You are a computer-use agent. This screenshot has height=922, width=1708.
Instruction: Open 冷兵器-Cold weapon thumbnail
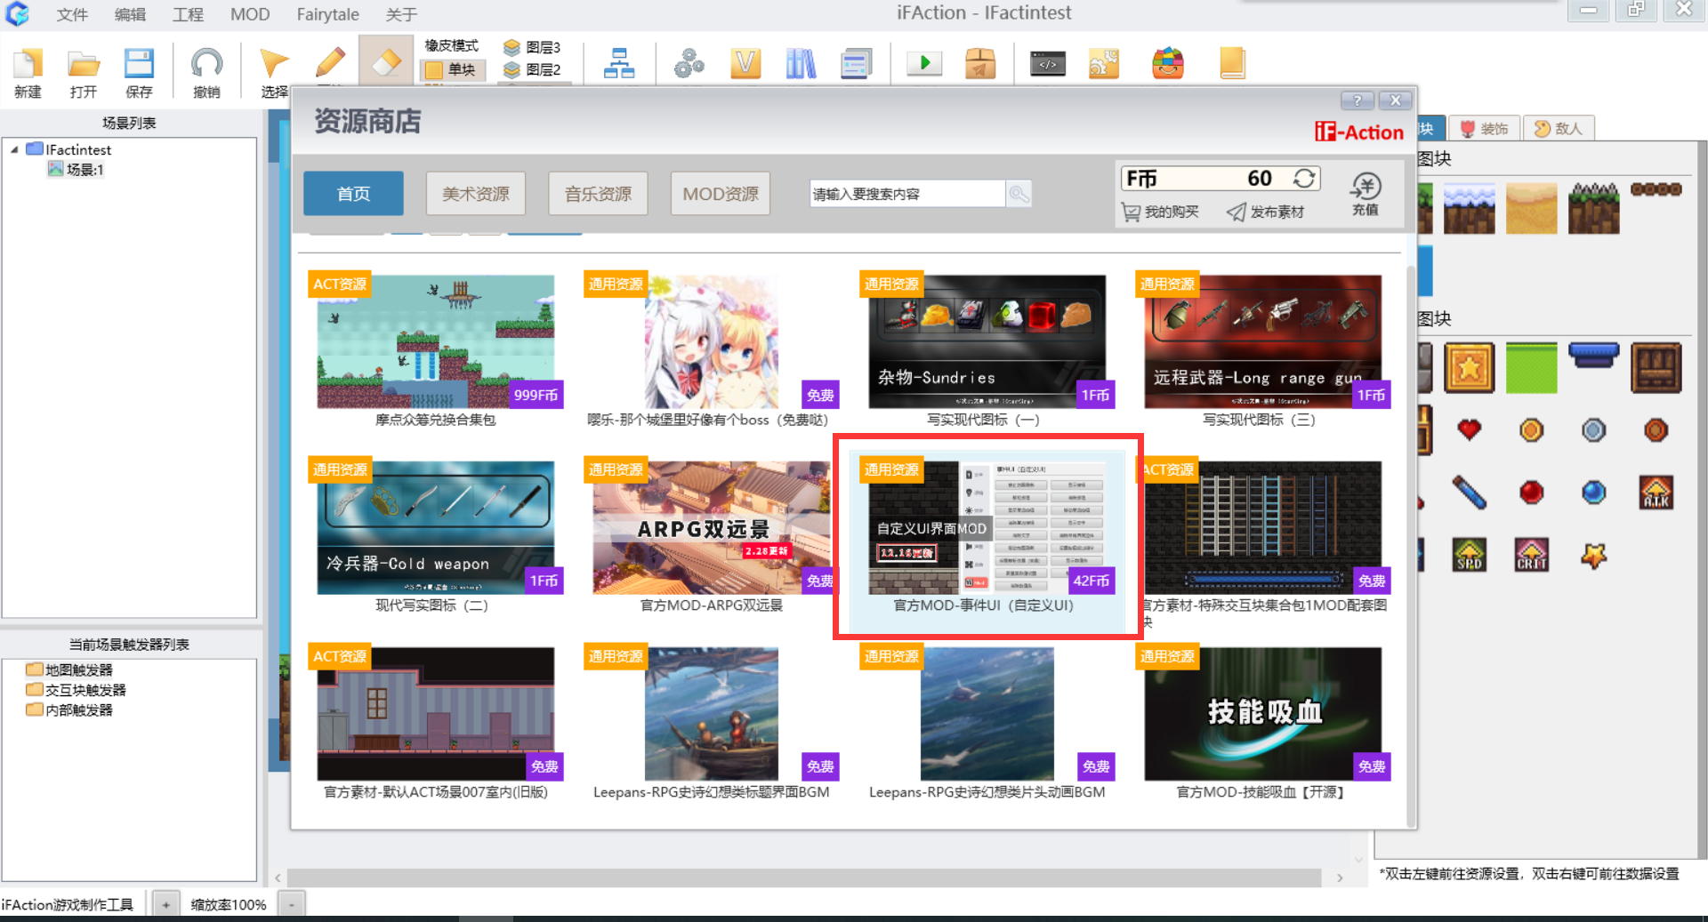(435, 527)
